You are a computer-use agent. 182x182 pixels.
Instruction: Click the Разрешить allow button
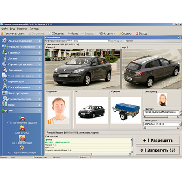158,140
